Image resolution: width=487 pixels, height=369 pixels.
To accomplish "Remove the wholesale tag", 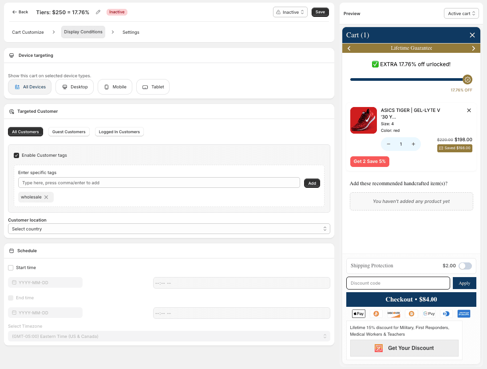I will click(46, 197).
